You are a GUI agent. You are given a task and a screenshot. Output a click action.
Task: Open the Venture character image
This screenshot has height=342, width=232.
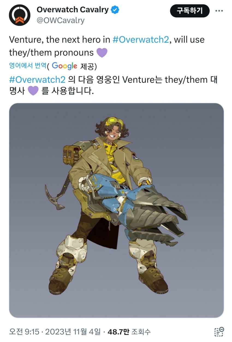[116, 210]
